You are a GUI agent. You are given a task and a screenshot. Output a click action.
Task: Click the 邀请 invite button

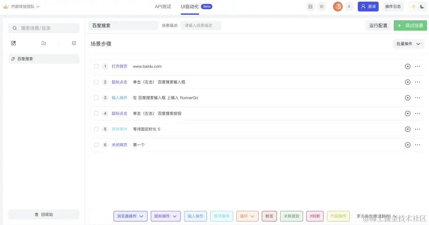(x=368, y=7)
